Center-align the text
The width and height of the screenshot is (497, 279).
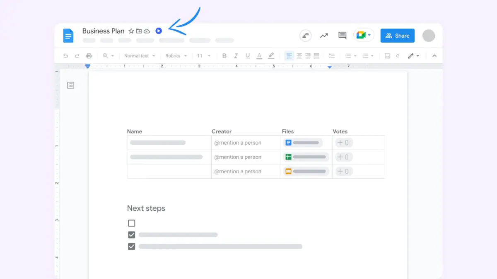click(299, 55)
